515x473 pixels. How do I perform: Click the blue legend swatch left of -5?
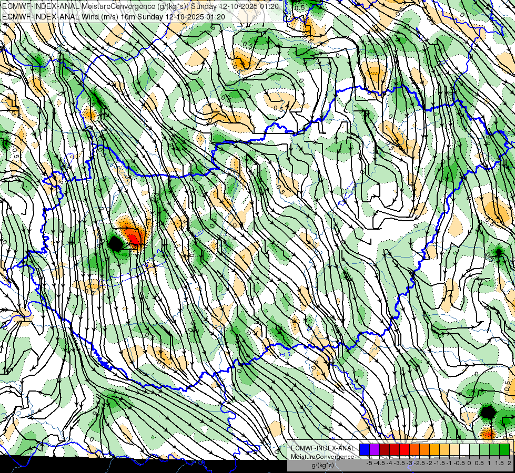click(x=365, y=450)
